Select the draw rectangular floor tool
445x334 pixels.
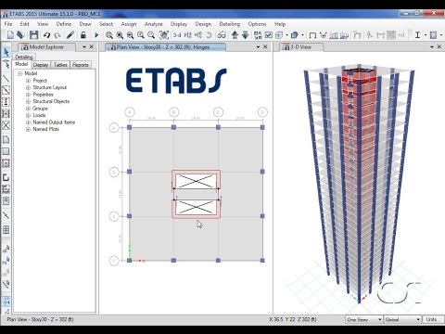tap(6, 151)
